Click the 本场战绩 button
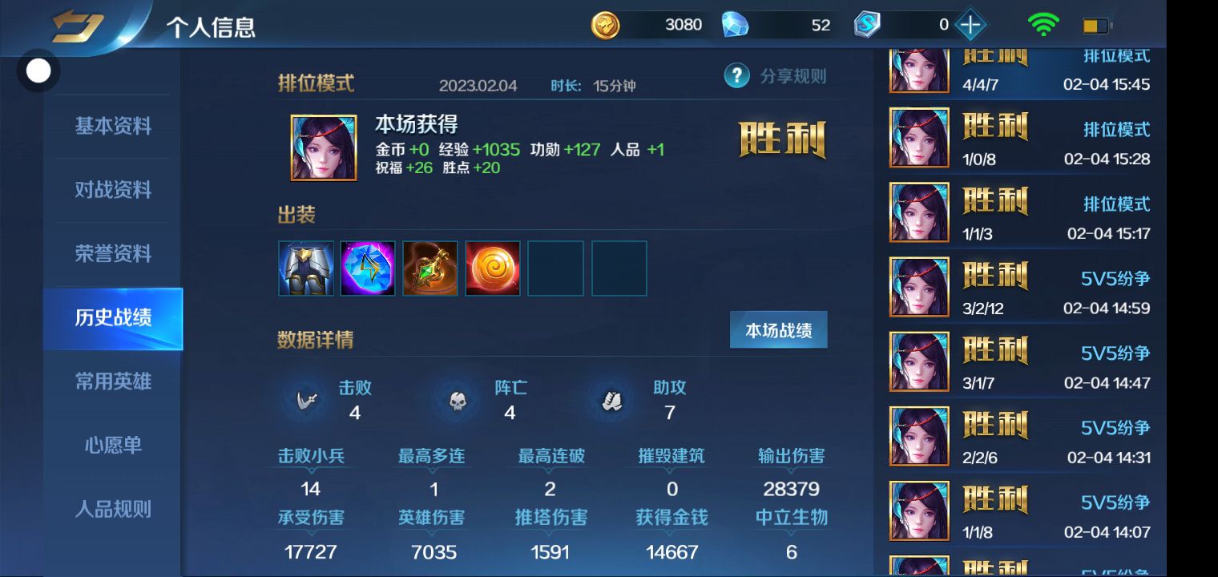This screenshot has width=1218, height=577. coord(779,330)
